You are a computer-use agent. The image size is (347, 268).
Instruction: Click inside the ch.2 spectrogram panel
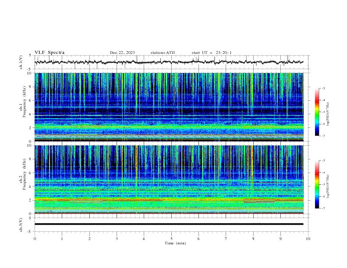pos(169,180)
